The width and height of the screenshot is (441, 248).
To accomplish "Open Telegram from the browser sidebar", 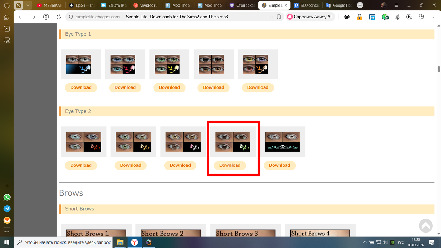I will (7, 209).
